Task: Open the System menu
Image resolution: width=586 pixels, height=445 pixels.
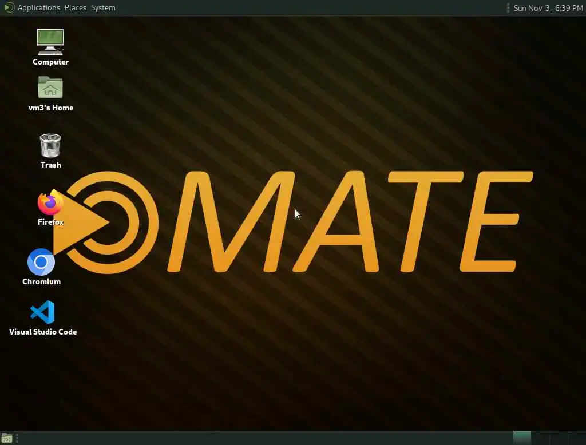Action: click(103, 7)
